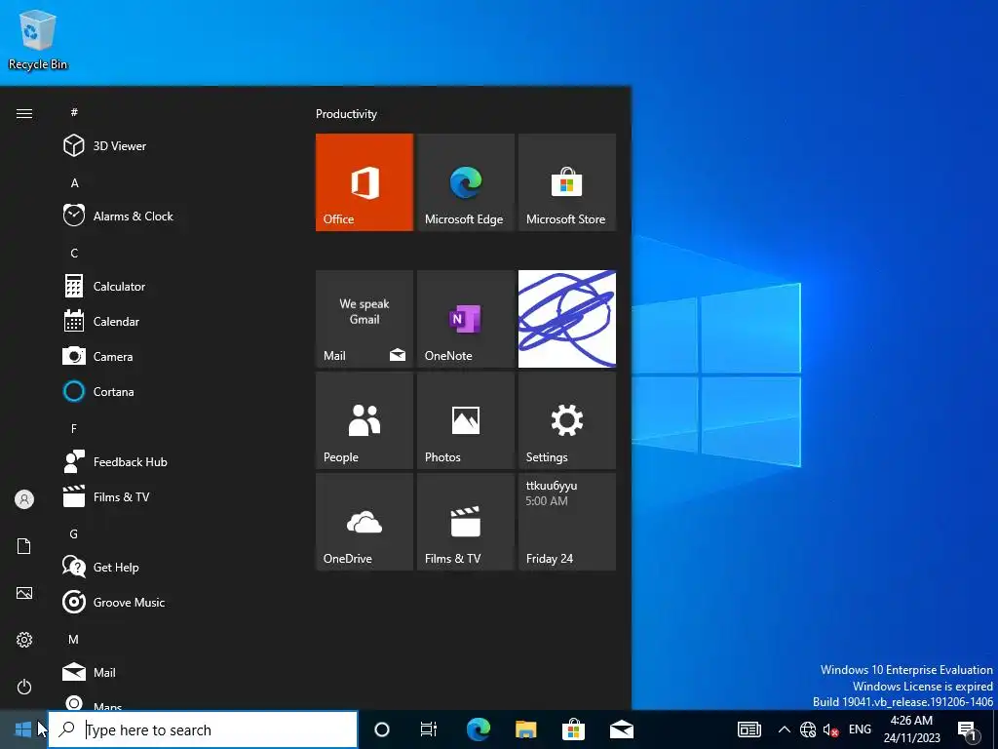Open the network status tray icon
The width and height of the screenshot is (998, 749).
click(808, 729)
